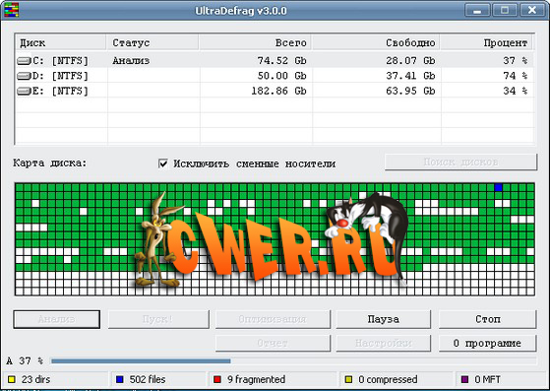The width and height of the screenshot is (550, 391).
Task: Sort by the Свободно column header
Action: point(376,42)
